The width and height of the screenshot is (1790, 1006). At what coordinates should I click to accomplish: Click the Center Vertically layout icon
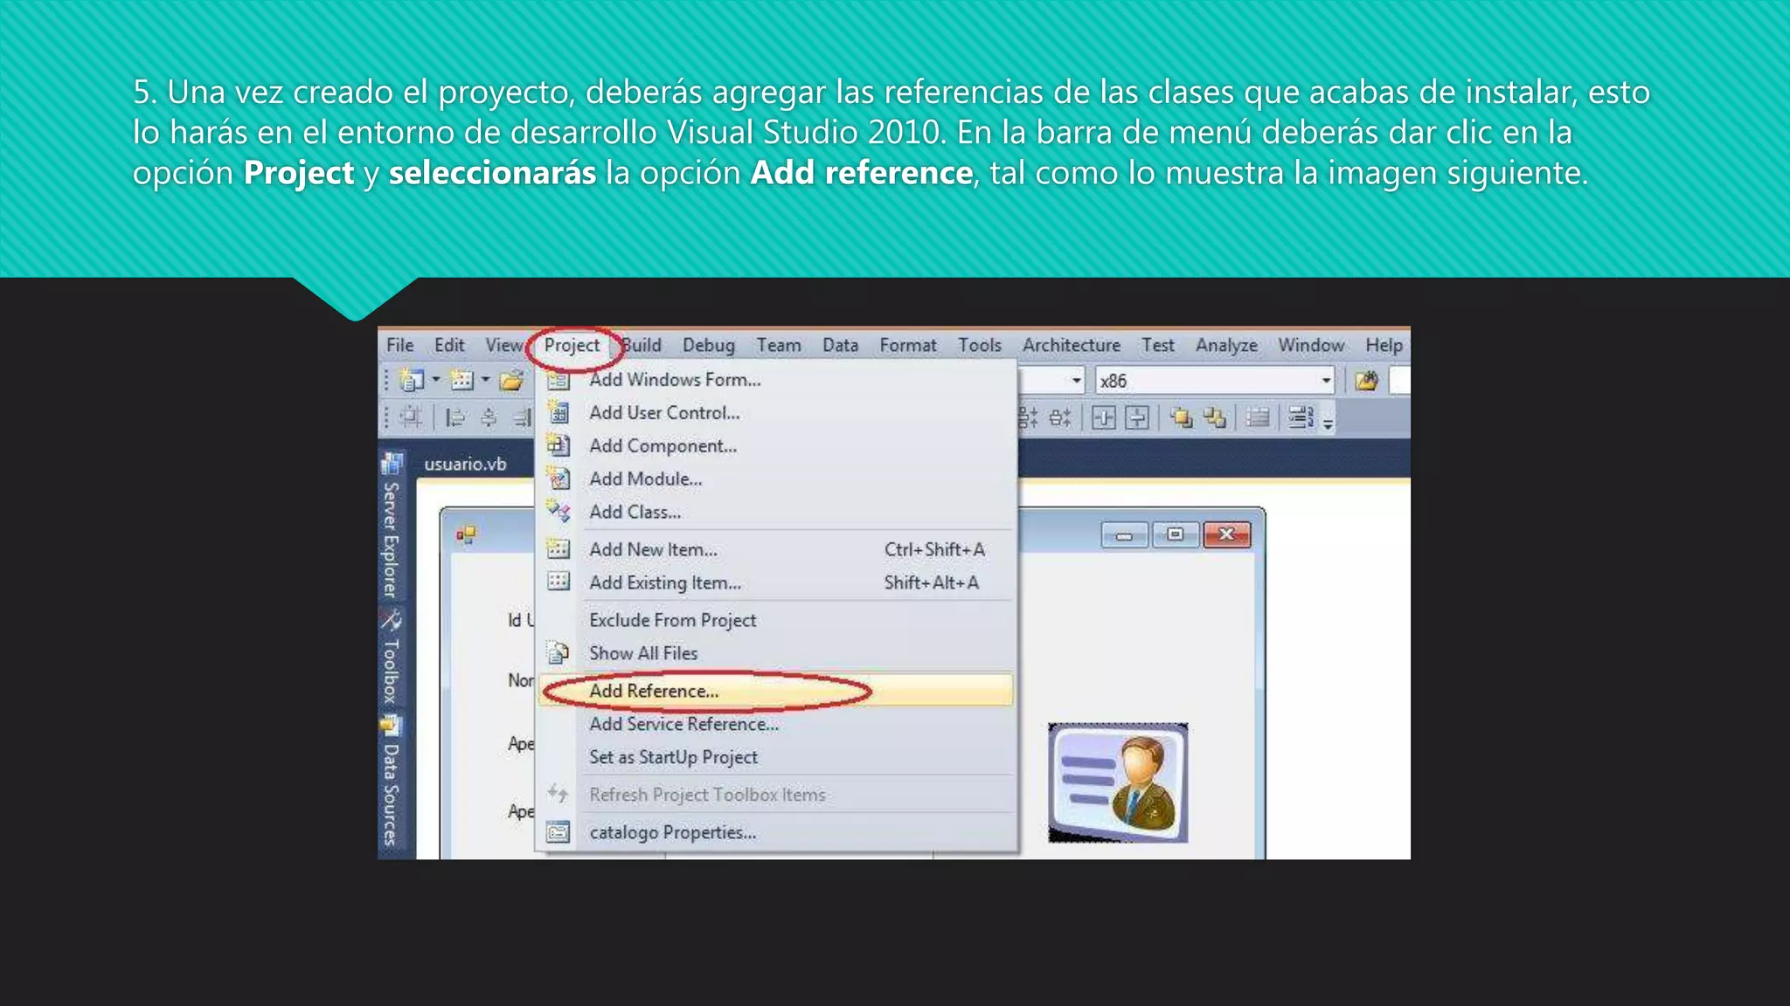click(1136, 418)
